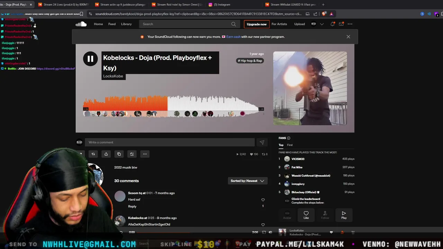Click the address bar share icon
The width and height of the screenshot is (443, 249).
tap(315, 14)
